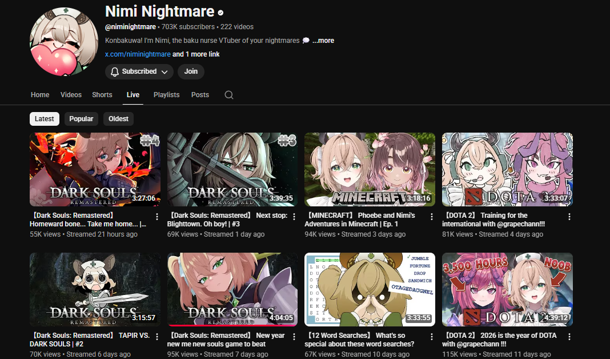Screen dimensions: 610x359
Task: Click the notification bell icon in Subscribed
Action: point(114,71)
